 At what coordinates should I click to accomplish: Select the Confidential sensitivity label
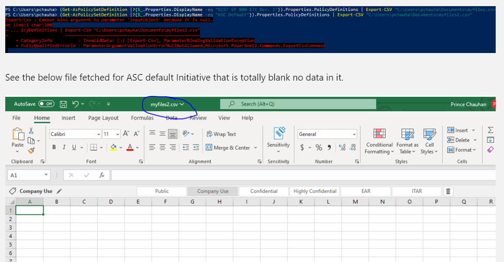click(264, 191)
